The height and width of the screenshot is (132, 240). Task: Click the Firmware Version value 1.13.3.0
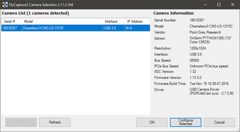click(x=196, y=78)
